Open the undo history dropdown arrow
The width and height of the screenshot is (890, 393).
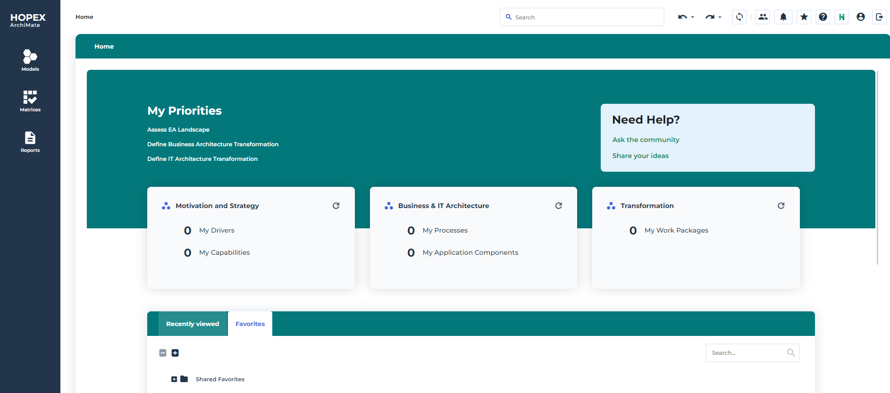[693, 17]
